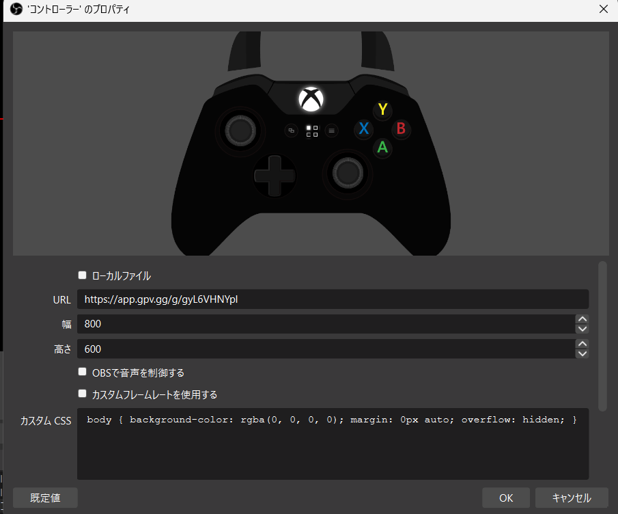Click the OBS logo in title bar
The width and height of the screenshot is (618, 514).
pyautogui.click(x=16, y=10)
